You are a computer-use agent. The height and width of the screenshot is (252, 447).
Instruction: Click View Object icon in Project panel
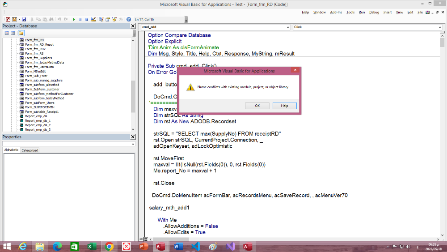(13, 33)
